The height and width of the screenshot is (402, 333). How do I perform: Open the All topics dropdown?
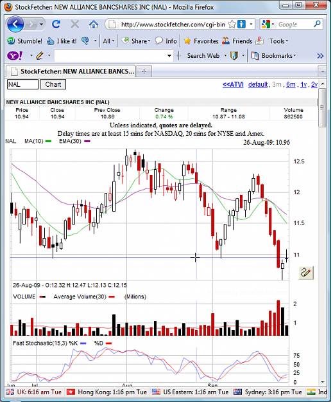108,41
